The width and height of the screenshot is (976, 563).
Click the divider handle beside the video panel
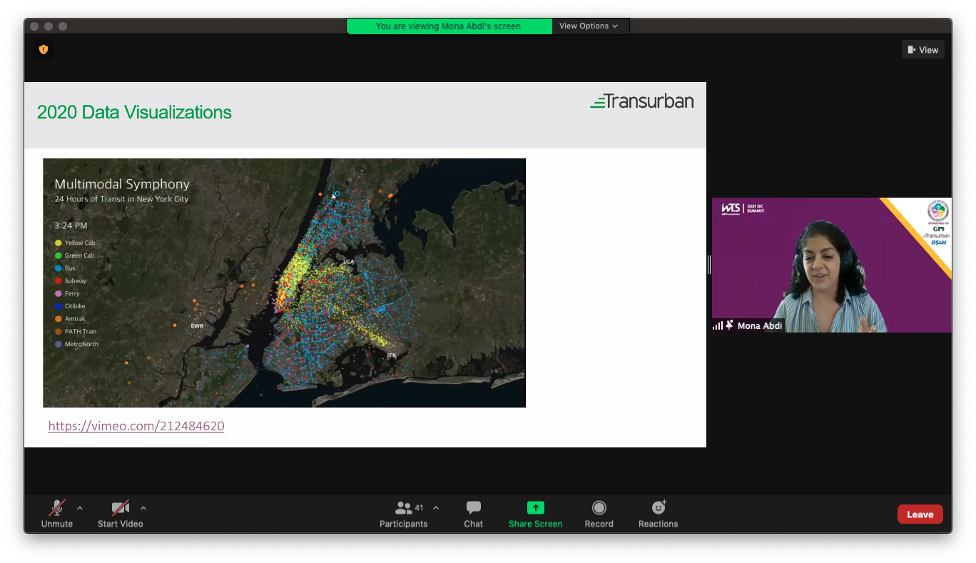(x=708, y=265)
